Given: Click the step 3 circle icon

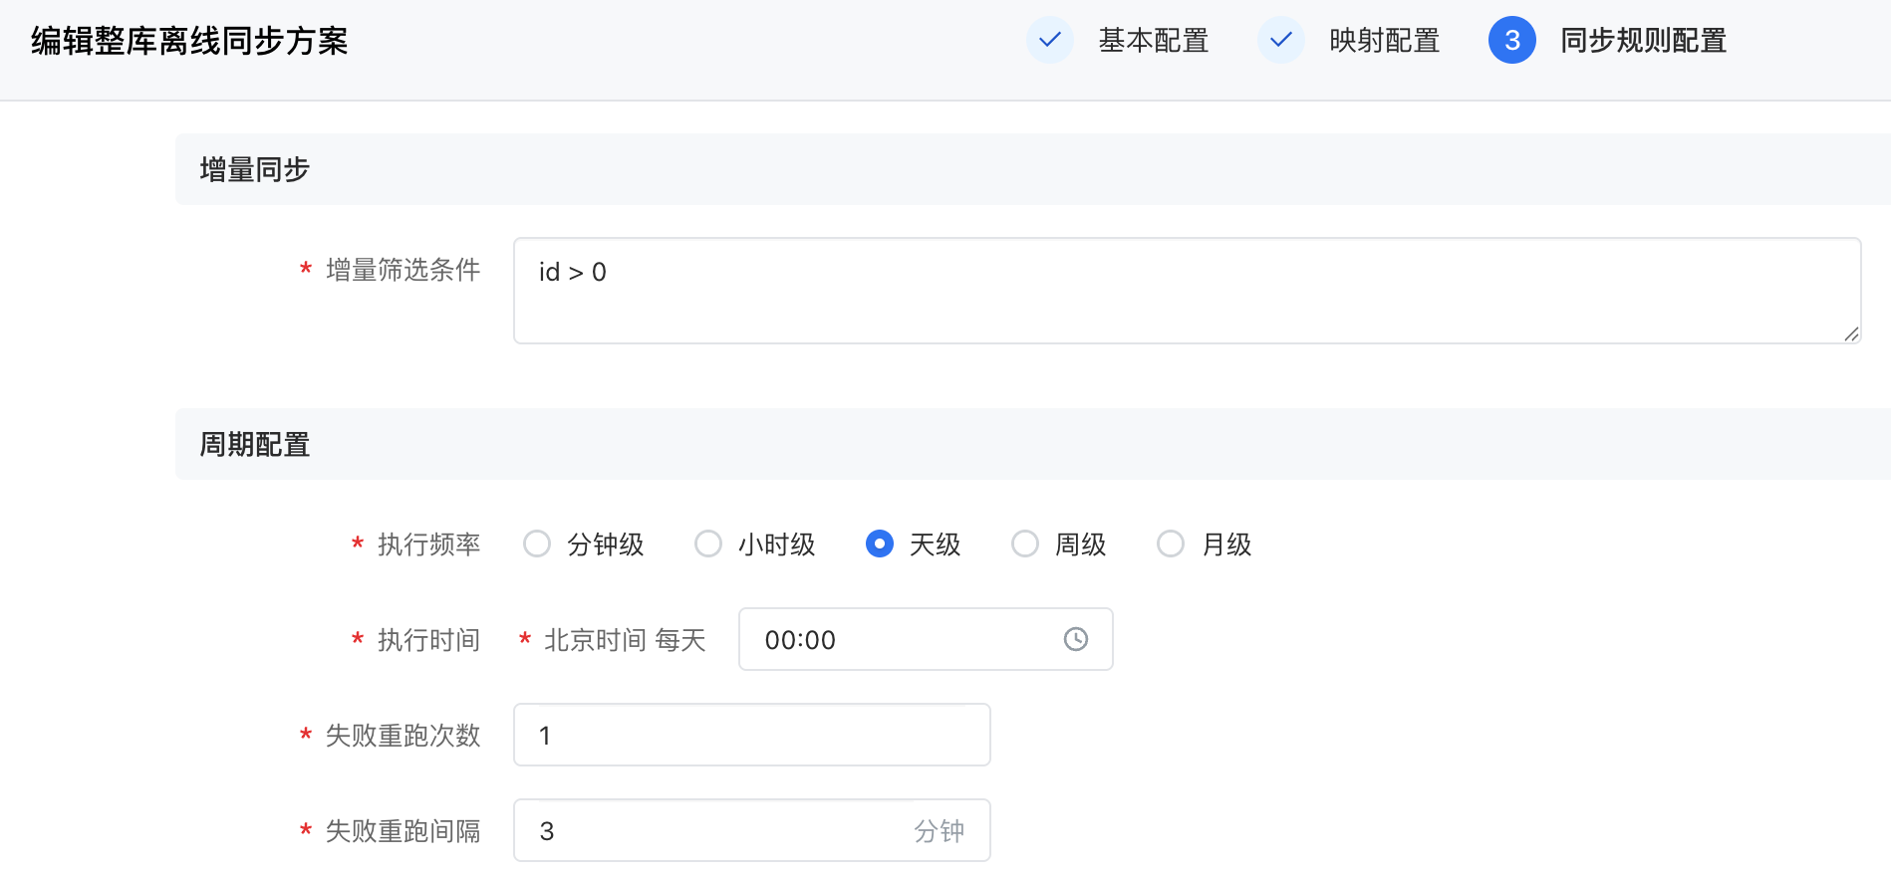Looking at the screenshot, I should coord(1512,40).
